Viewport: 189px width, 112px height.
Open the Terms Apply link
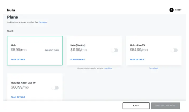pos(154,68)
